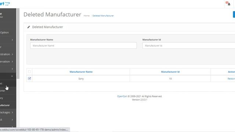Open the Option sidebar menu item
Viewport: 235px width, 132px height.
[x=4, y=33]
